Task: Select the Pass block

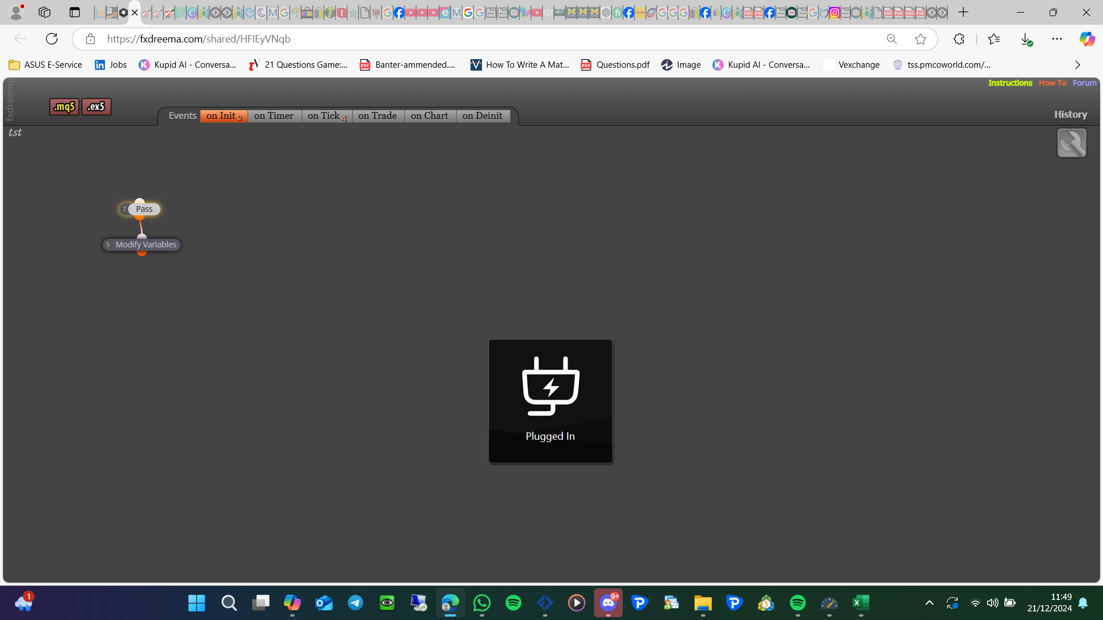Action: pos(144,209)
